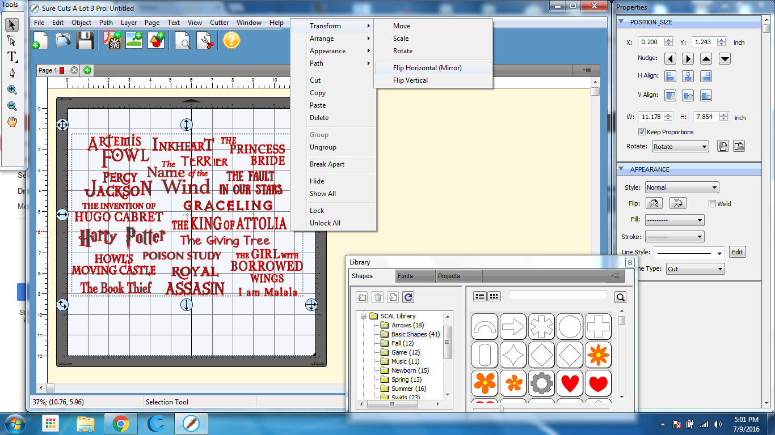Enable the Weld checkbox
The image size is (775, 435).
tap(713, 204)
